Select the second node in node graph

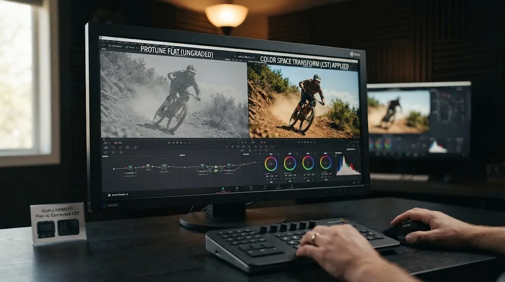click(148, 167)
